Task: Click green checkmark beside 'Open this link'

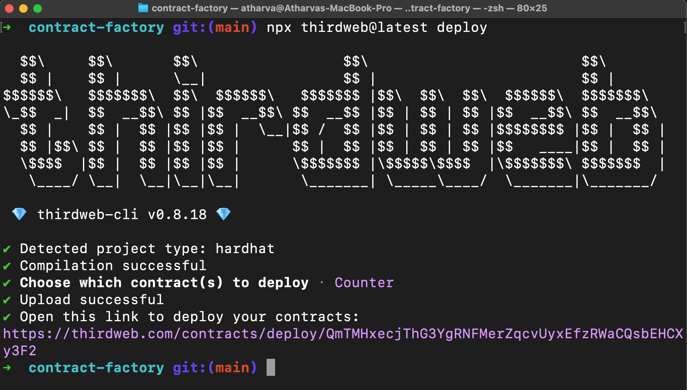Action: [7, 317]
